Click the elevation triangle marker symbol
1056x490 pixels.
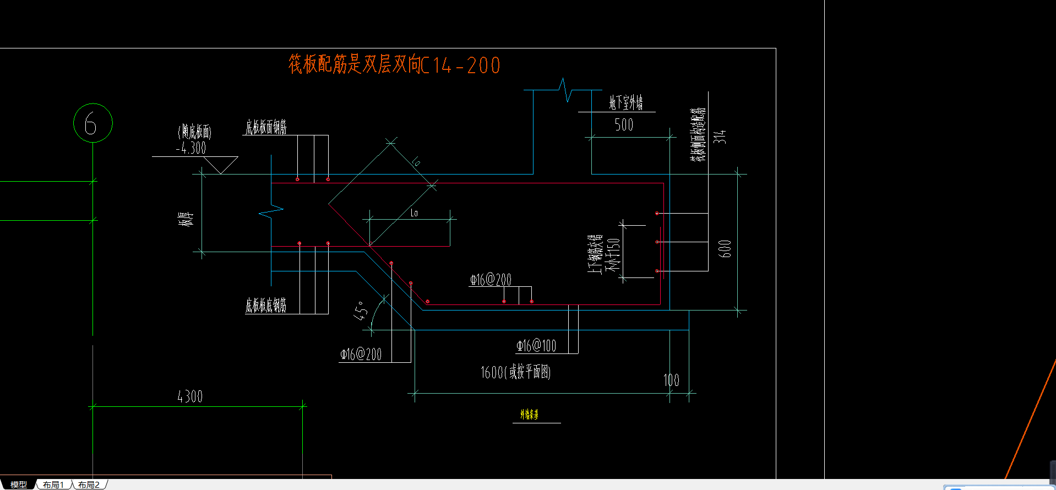(220, 165)
